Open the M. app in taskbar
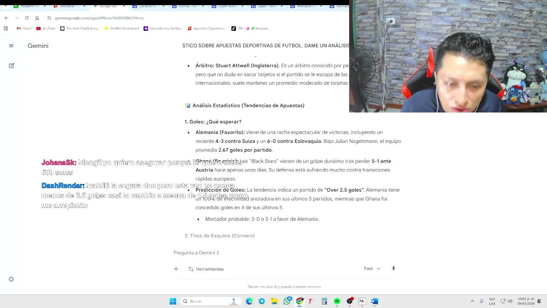Viewport: 547px width, 308px height. [362, 301]
